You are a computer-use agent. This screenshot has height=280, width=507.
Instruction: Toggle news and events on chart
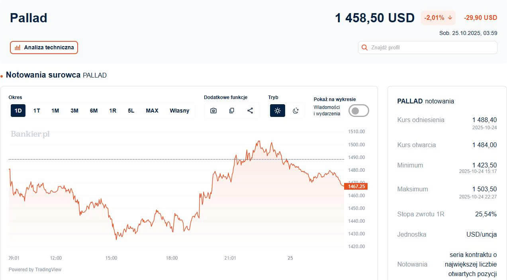click(x=358, y=111)
